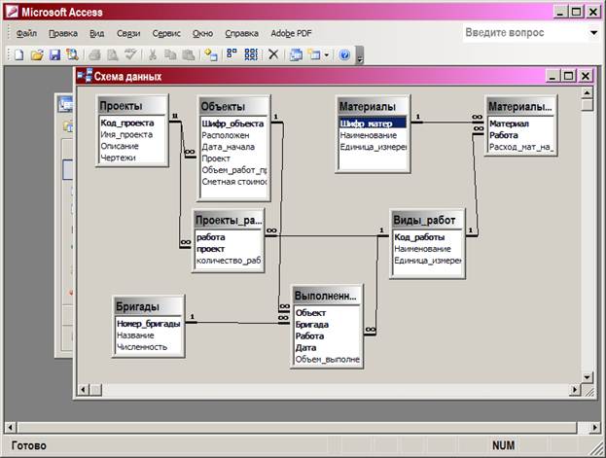The image size is (606, 458).
Task: Click left arrow of main window scrollbar
Action: (11, 428)
